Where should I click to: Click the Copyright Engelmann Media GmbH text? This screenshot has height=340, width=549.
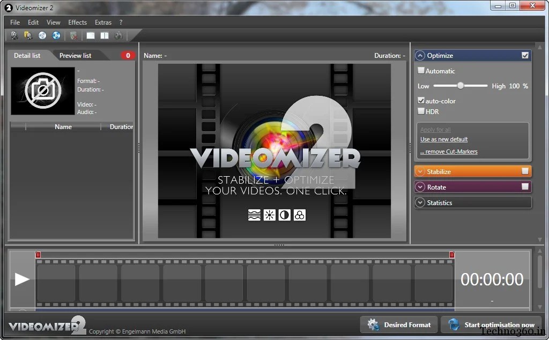coord(137,331)
